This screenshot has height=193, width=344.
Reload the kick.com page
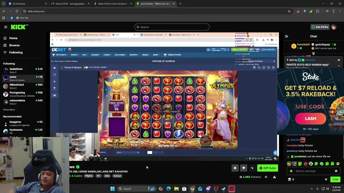(x=17, y=11)
